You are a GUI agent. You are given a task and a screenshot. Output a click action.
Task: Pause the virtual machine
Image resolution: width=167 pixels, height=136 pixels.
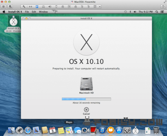4,7
